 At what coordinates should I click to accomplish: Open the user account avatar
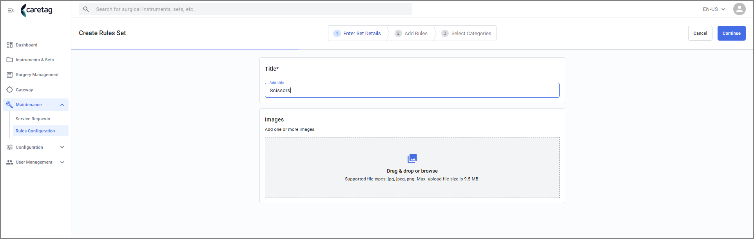coord(739,9)
